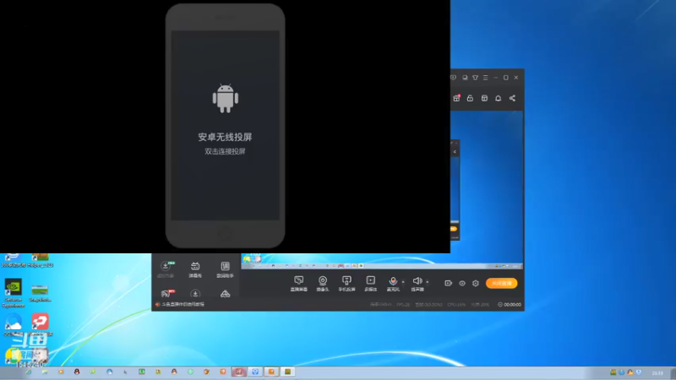676x380 pixels.
Task: Open the 歌词助手 lyrics assistant tool
Action: (x=225, y=269)
